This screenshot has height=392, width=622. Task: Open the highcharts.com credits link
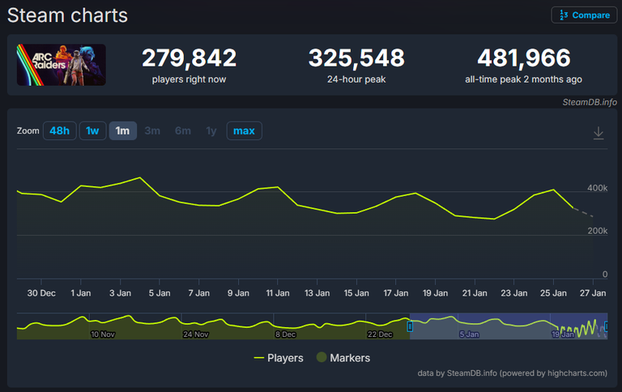coord(578,373)
